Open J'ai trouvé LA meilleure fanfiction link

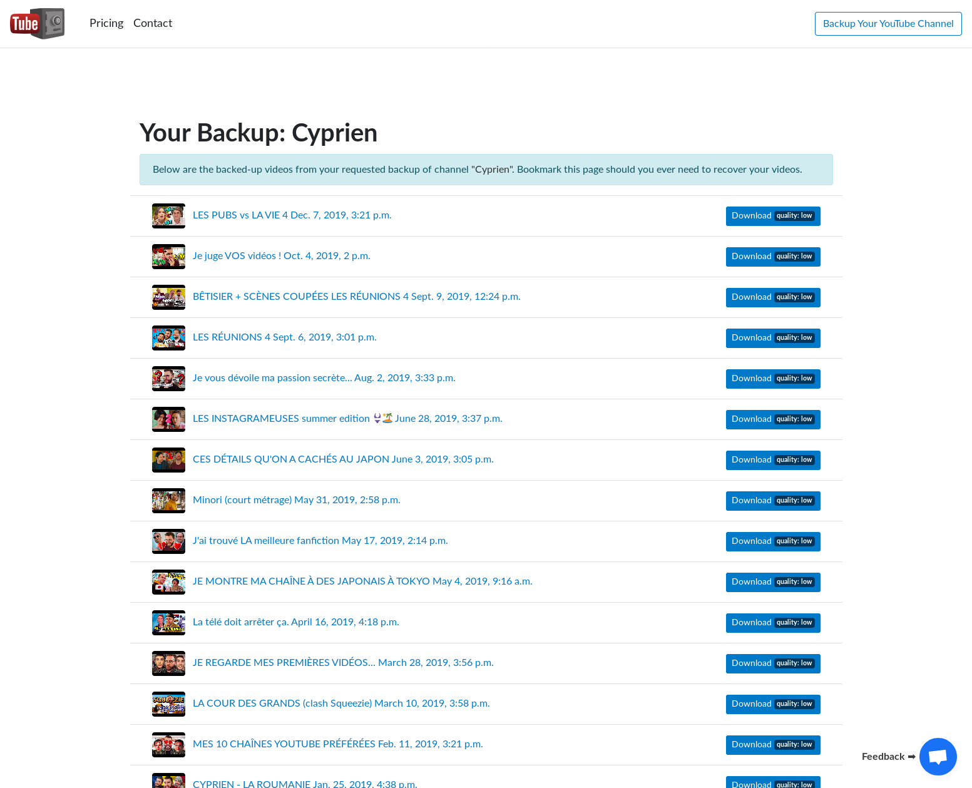click(x=320, y=541)
